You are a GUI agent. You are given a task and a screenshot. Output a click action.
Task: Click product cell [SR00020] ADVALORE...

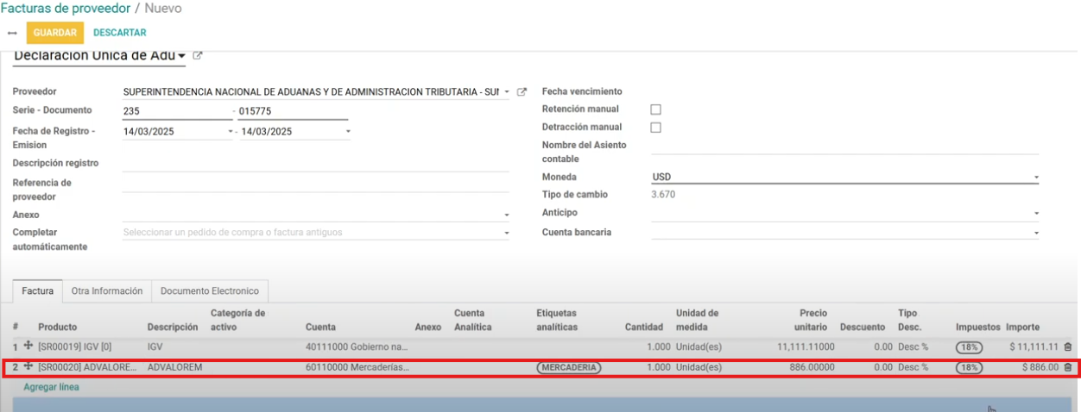[87, 367]
